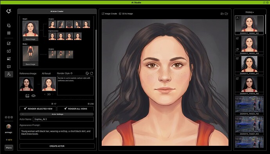Click the 3D cube icon on history item 180325_258
Image resolution: width=270 pixels, height=154 pixels.
[237, 50]
